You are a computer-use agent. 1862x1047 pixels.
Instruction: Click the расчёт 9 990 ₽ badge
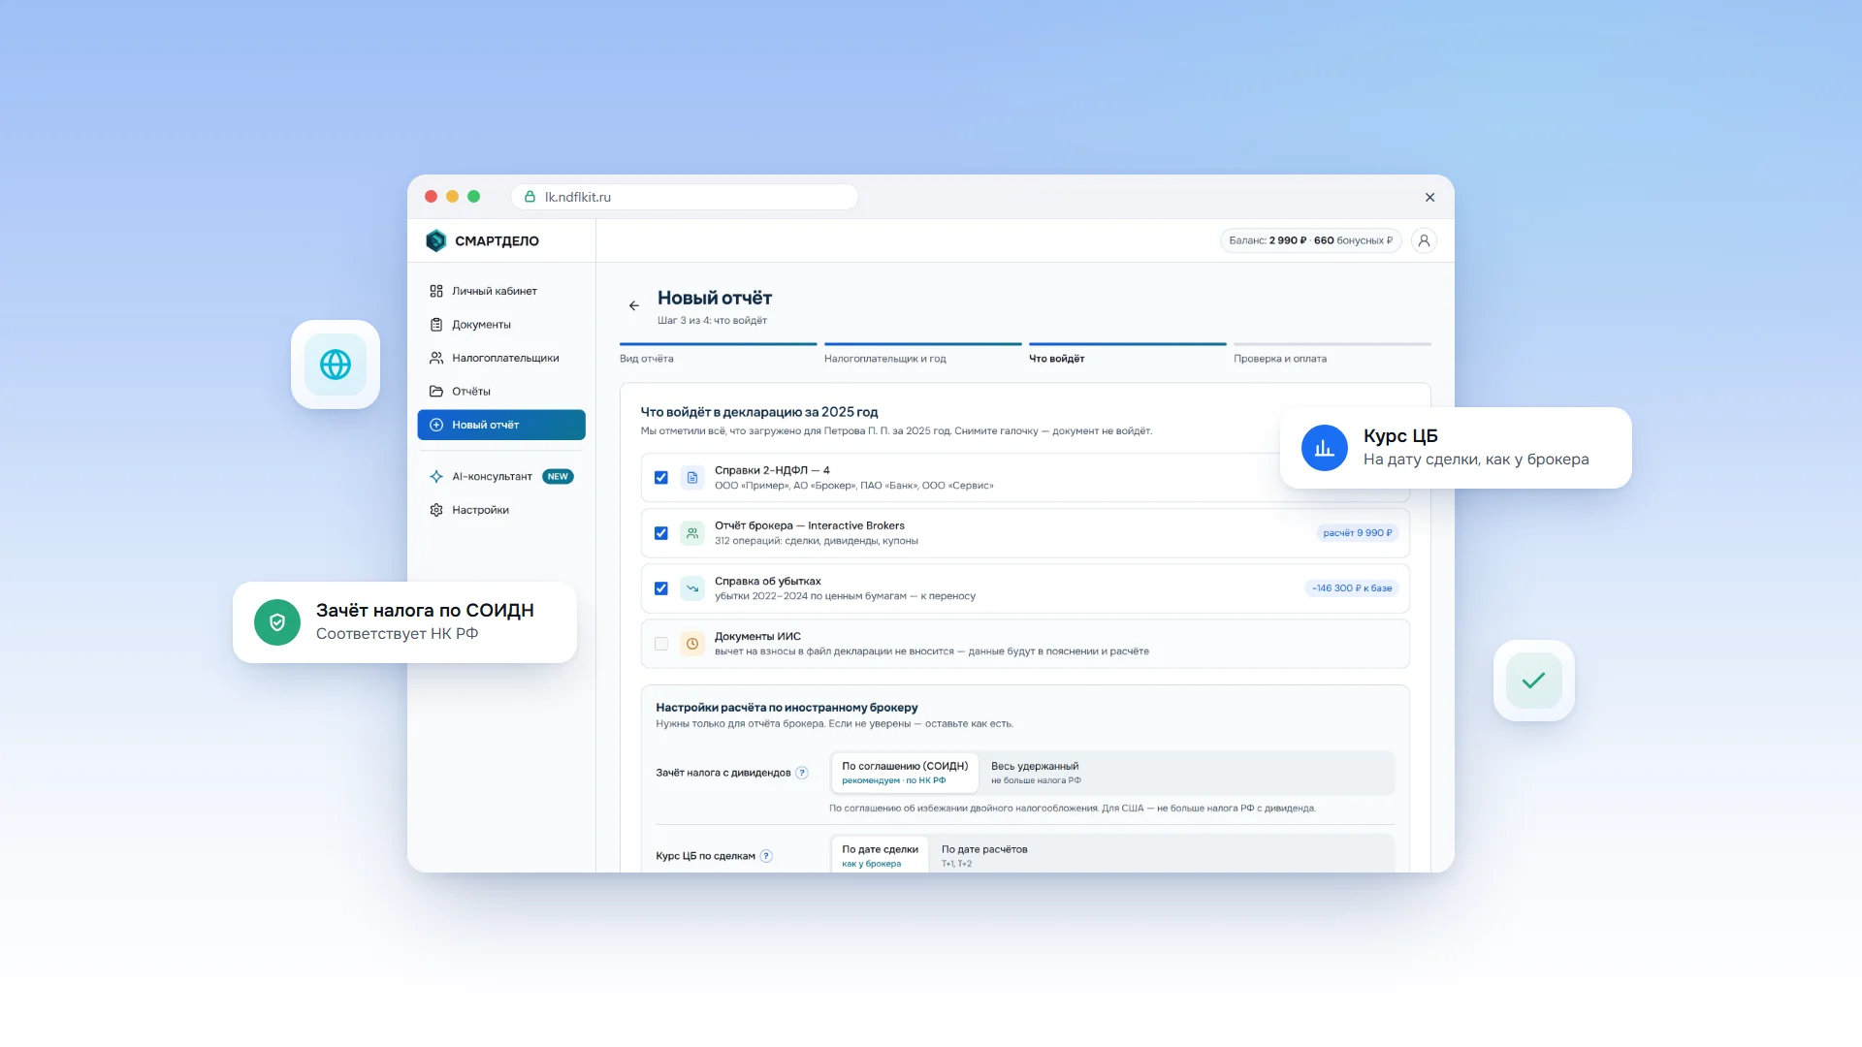point(1358,533)
